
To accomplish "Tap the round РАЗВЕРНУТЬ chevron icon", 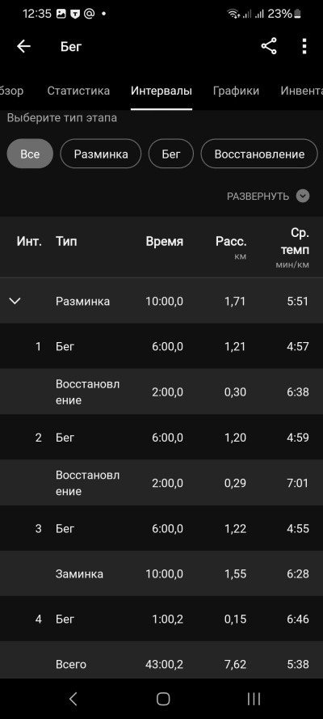I will (x=303, y=197).
